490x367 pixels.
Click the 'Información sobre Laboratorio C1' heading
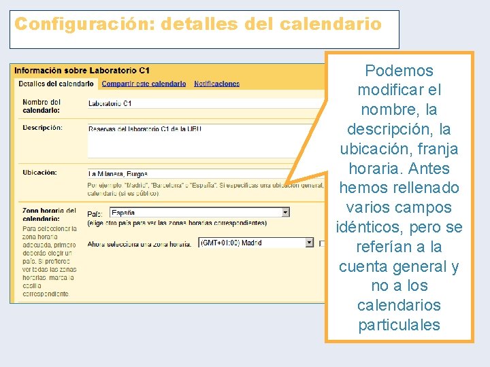[82, 71]
